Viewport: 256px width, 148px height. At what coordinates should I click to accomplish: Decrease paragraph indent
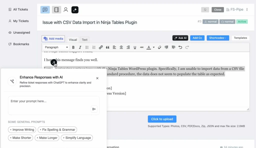click(x=166, y=47)
